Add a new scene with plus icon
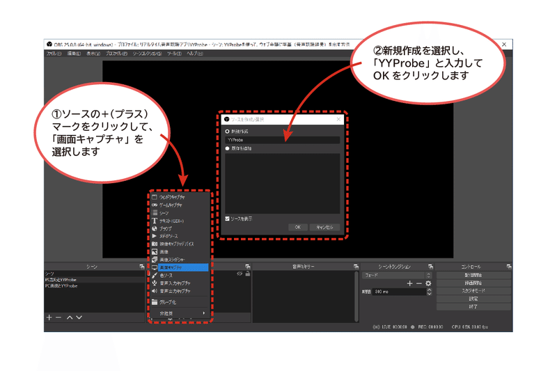This screenshot has height=371, width=557. (49, 317)
